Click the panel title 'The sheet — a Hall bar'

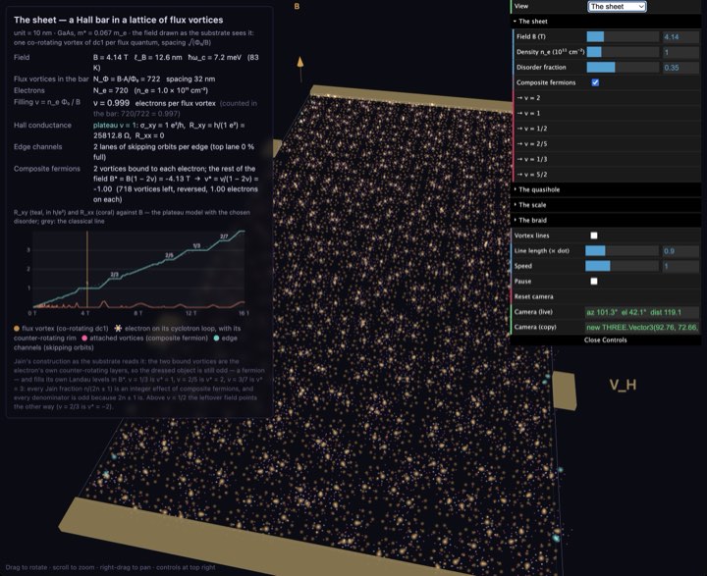pos(119,20)
